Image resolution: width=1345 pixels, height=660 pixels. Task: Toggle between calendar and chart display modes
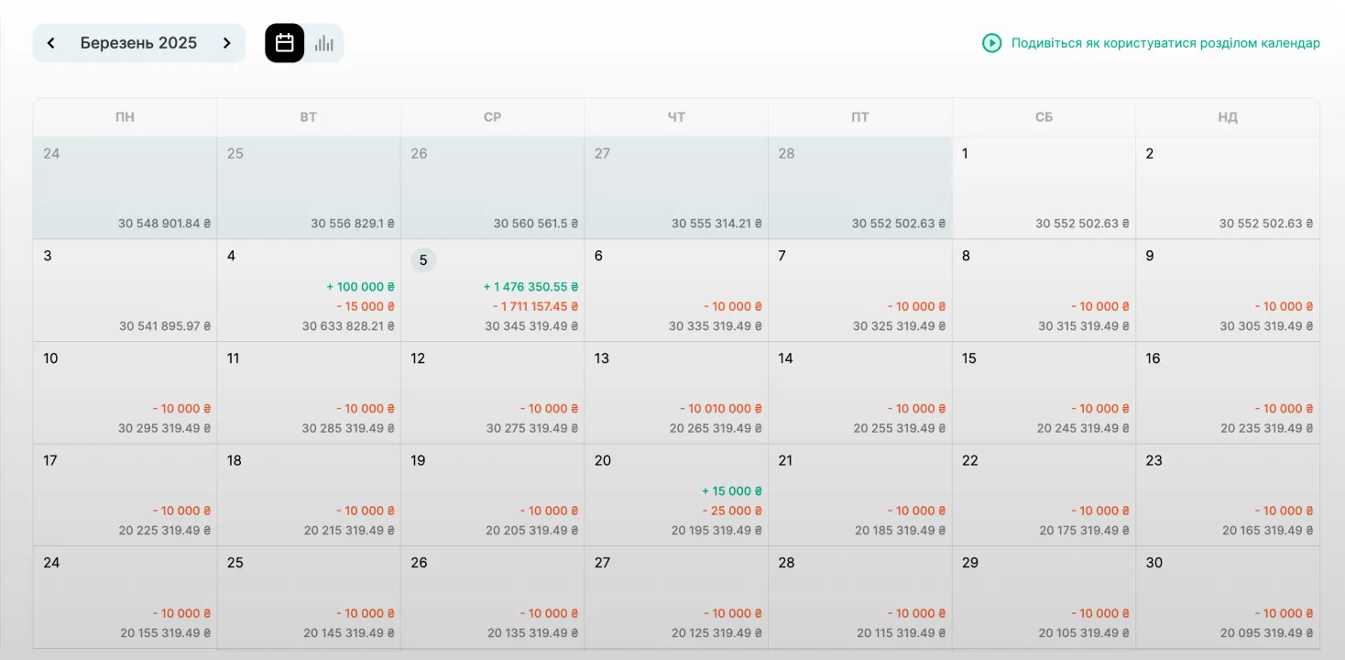[303, 42]
